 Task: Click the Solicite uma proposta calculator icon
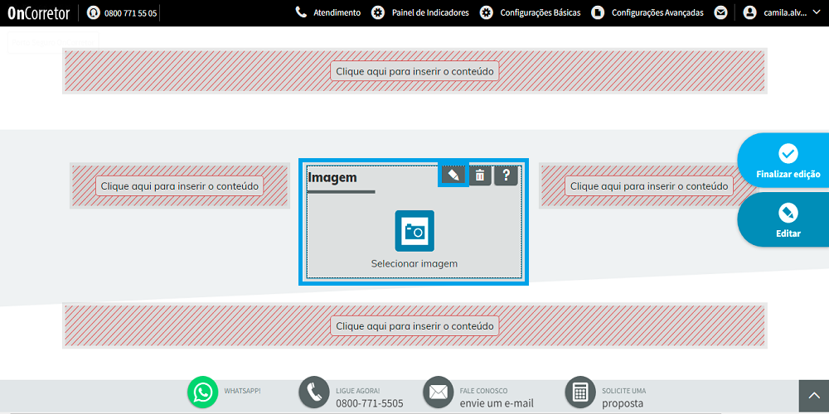coord(580,392)
